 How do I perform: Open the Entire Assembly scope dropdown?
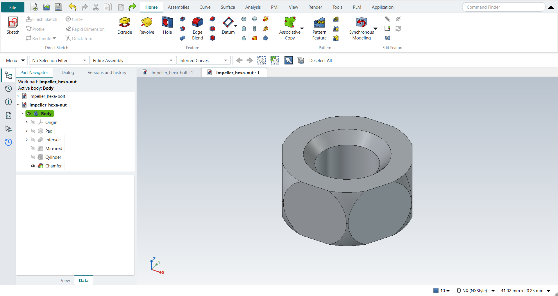click(x=133, y=60)
